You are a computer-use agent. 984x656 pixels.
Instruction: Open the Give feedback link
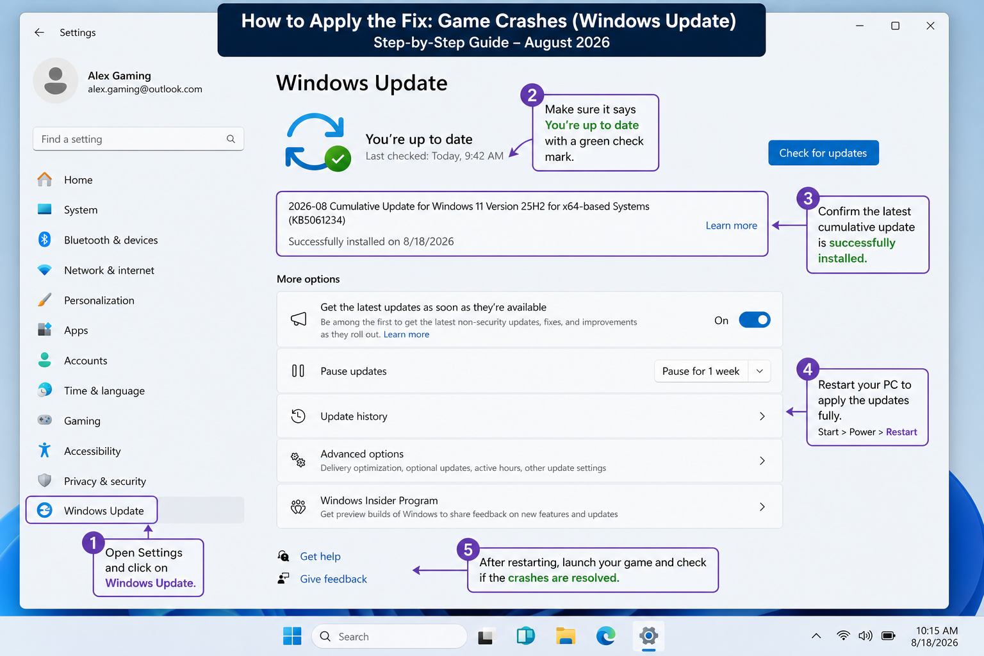[334, 579]
